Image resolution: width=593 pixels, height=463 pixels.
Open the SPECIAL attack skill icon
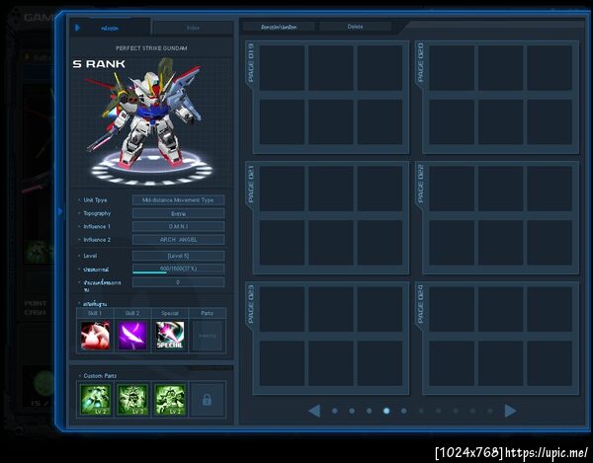point(170,336)
